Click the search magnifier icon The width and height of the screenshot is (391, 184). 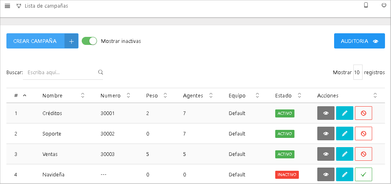pos(101,73)
